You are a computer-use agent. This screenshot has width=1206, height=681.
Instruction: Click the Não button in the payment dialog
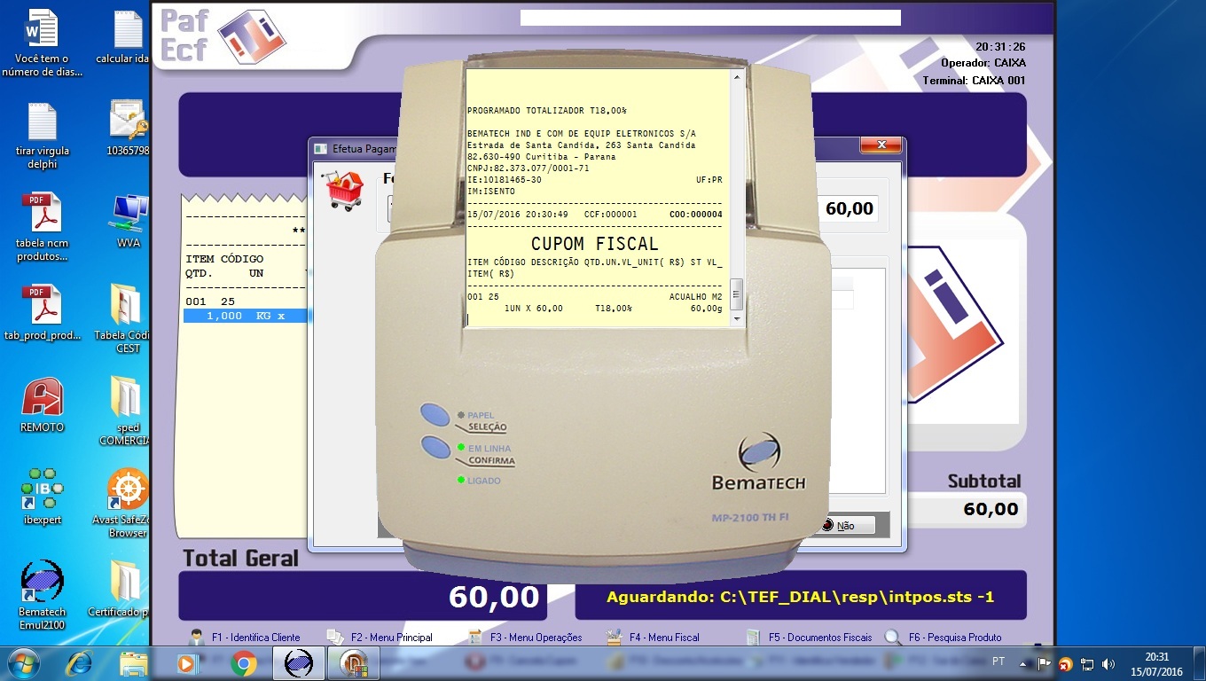pos(845,525)
